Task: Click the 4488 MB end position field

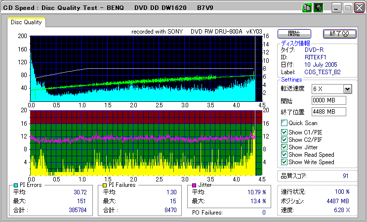Action: pyautogui.click(x=328, y=111)
